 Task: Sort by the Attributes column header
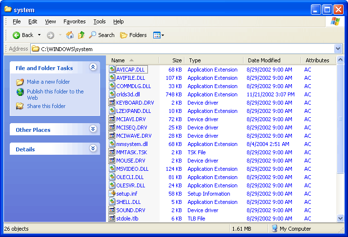[x=319, y=60]
